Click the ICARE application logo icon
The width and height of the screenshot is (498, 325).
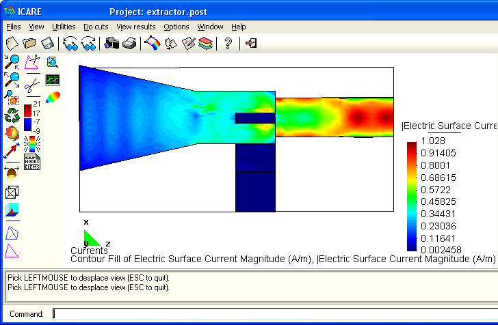[10, 11]
